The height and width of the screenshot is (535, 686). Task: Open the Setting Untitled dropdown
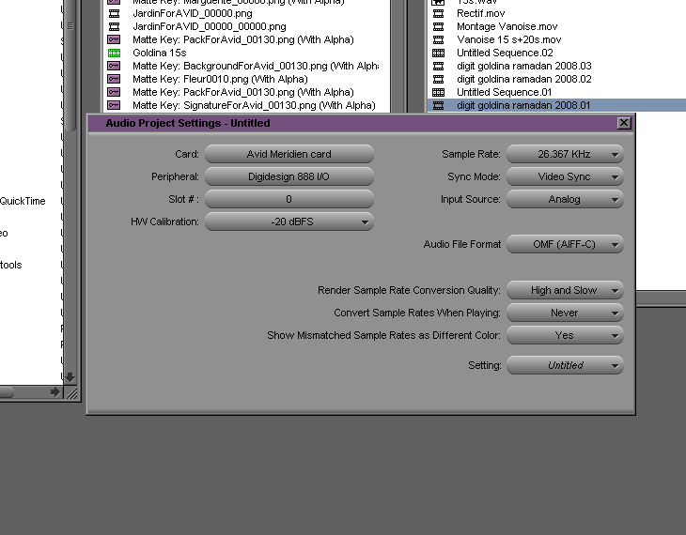565,365
